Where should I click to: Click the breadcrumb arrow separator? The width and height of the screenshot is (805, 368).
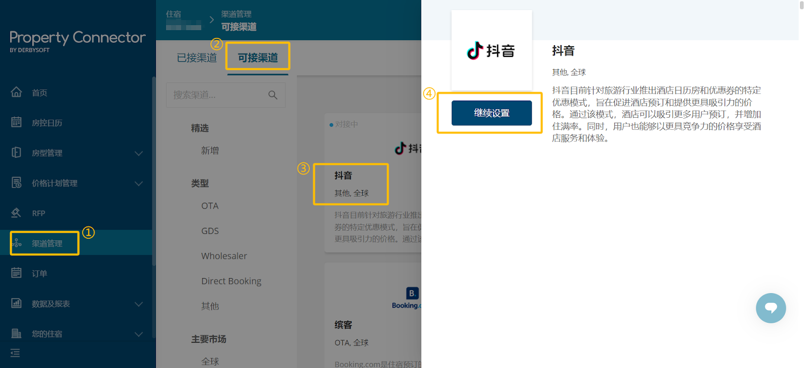click(211, 20)
